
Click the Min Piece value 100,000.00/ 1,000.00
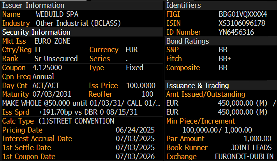coord(217,130)
